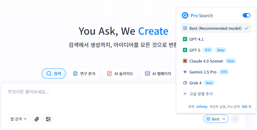The width and height of the screenshot is (257, 130).
Task: Switch to the 연구 분석 tab
Action: coord(84,73)
